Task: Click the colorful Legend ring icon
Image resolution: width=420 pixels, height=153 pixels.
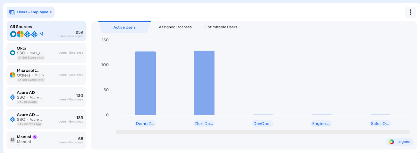Action: (391, 142)
